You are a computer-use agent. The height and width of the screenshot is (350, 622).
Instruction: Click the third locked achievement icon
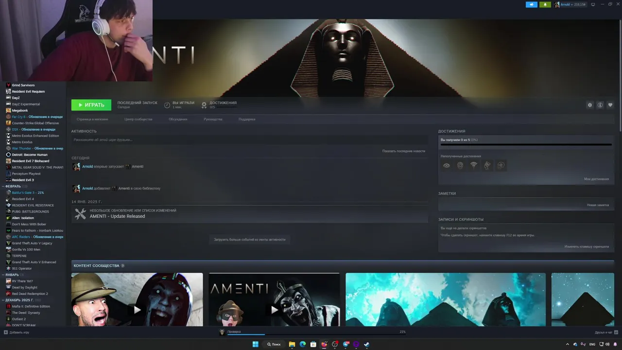[474, 165]
